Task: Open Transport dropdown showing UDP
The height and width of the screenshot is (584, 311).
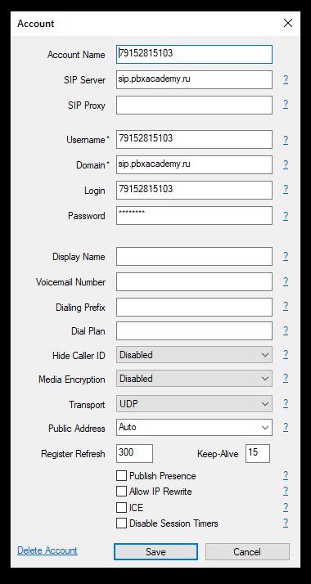Action: click(x=194, y=404)
